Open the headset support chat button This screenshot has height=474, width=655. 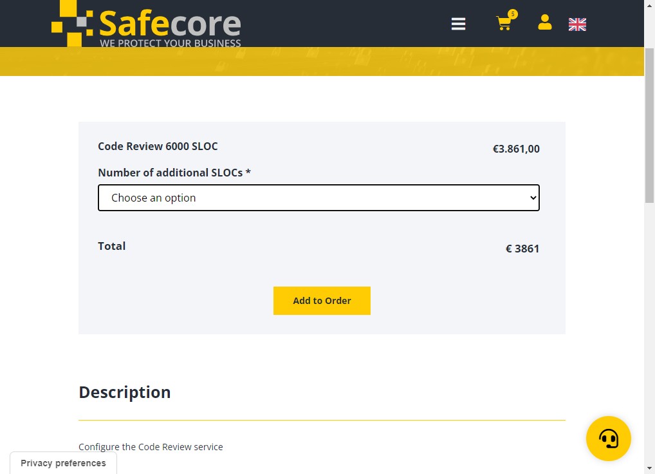pyautogui.click(x=608, y=439)
